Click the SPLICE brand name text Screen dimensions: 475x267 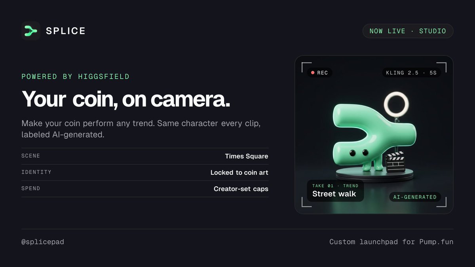coord(66,31)
